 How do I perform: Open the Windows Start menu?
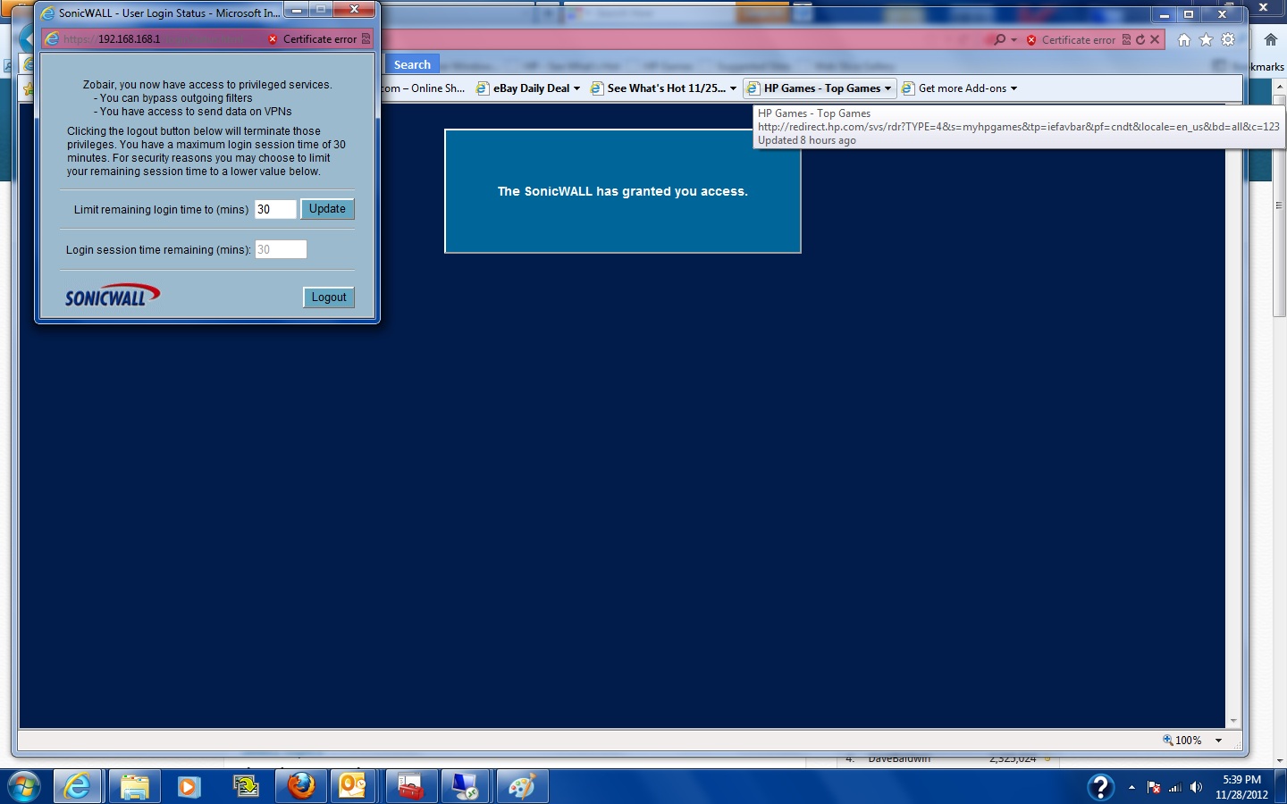tap(24, 786)
